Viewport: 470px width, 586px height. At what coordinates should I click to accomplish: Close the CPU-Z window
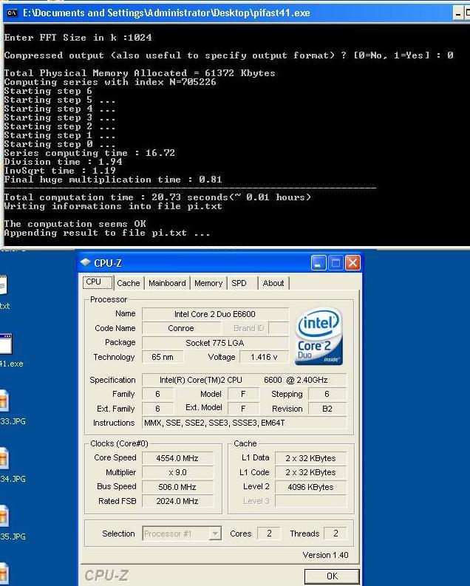[x=352, y=263]
